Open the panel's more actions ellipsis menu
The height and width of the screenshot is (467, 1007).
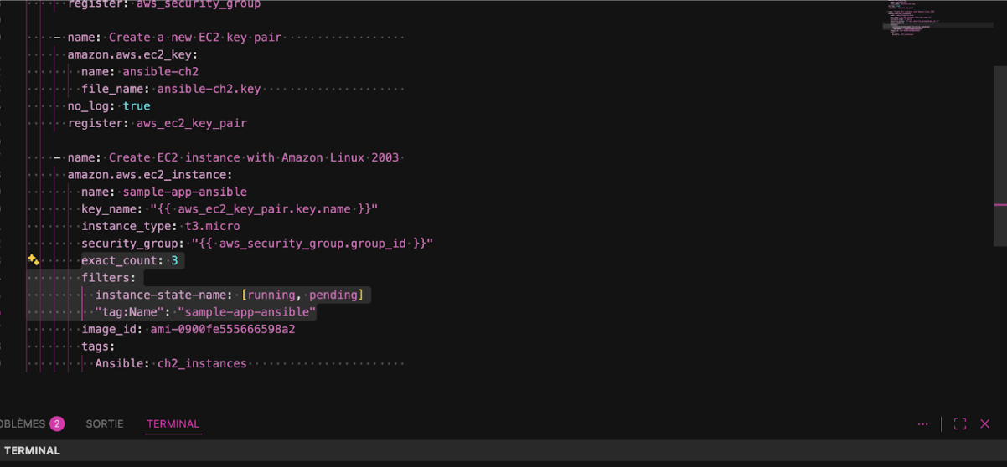(x=922, y=424)
